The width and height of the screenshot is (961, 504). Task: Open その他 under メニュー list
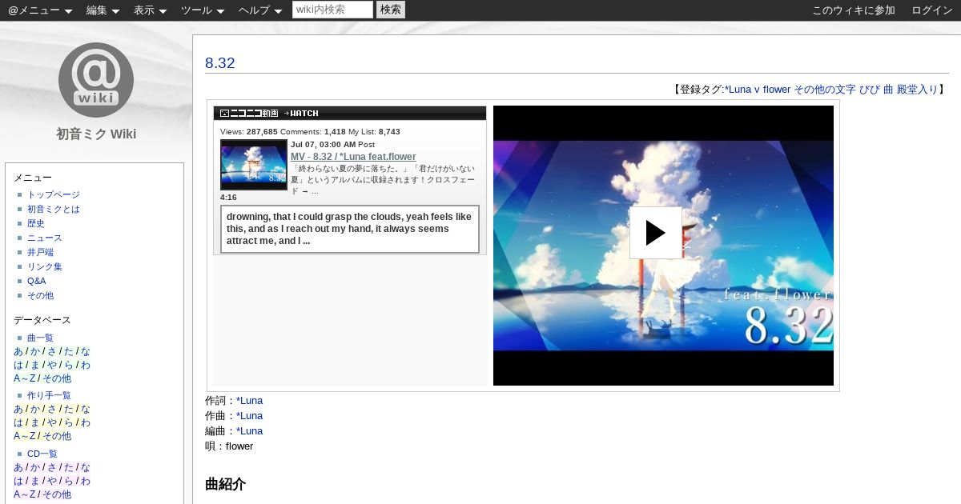click(40, 295)
